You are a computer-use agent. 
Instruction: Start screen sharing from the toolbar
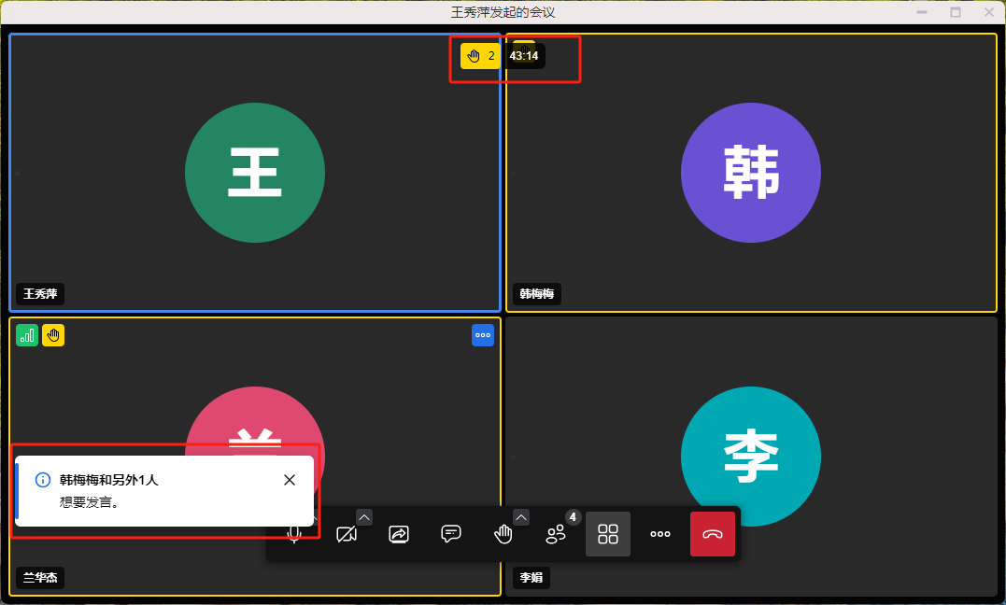[x=399, y=534]
